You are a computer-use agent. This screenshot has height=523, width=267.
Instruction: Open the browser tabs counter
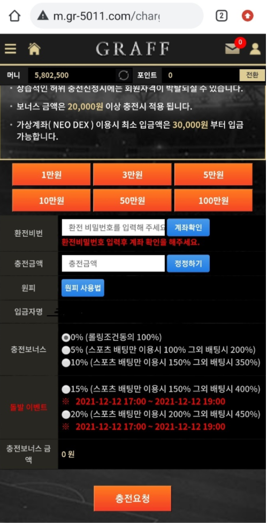pyautogui.click(x=221, y=15)
